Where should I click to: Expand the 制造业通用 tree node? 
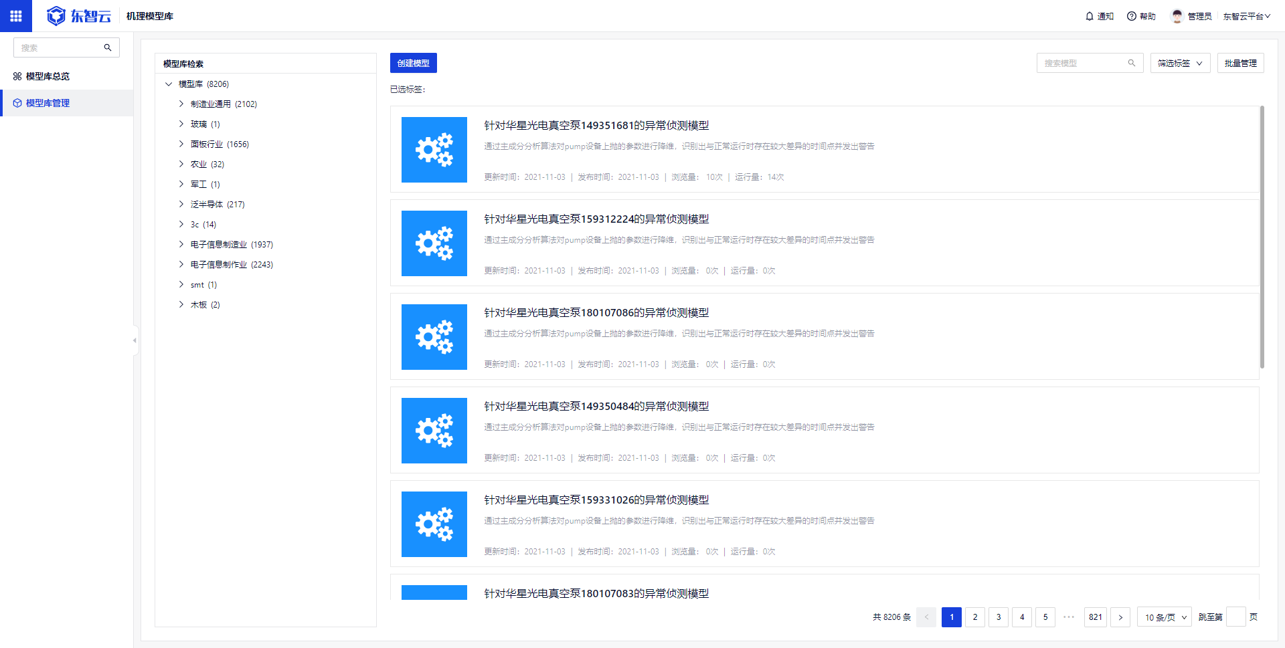181,104
